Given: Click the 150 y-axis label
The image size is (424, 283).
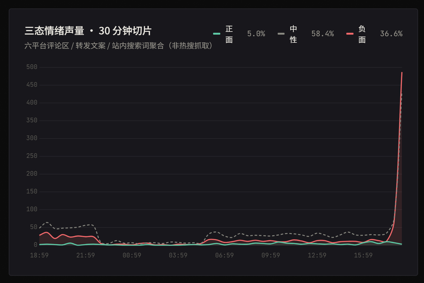Looking at the screenshot, I should click(32, 192).
